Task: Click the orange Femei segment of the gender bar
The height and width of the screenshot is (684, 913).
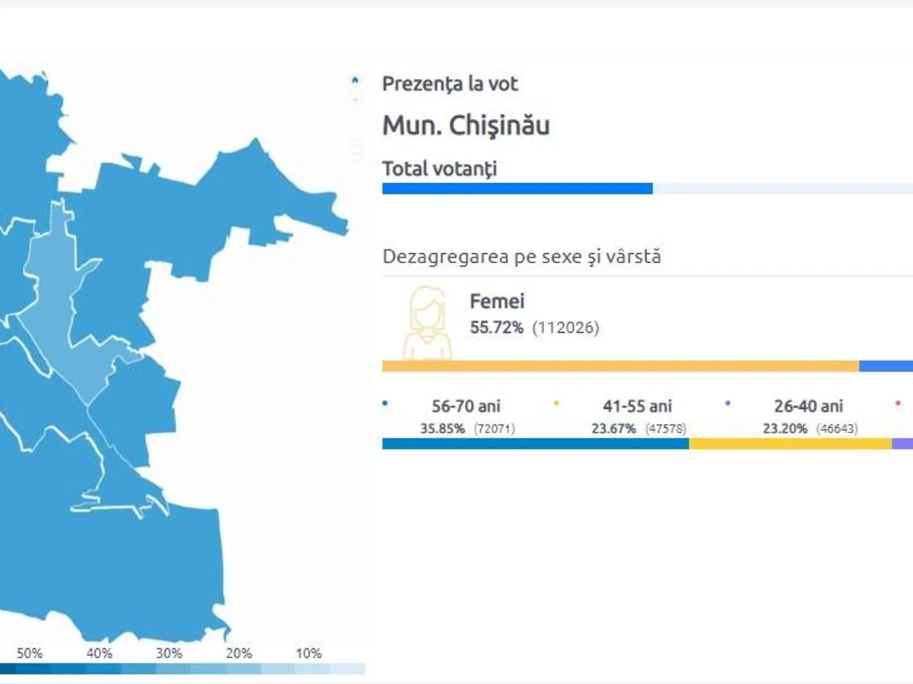Action: click(x=620, y=366)
